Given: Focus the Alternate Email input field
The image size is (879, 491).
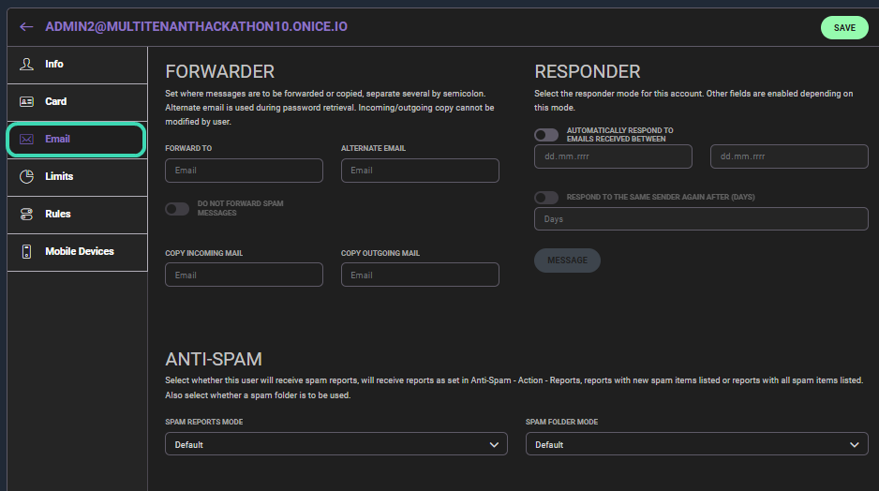Looking at the screenshot, I should [420, 171].
